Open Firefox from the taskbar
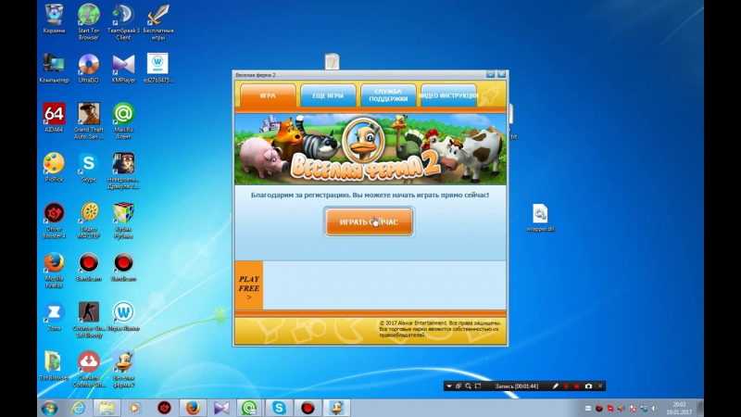 [193, 407]
